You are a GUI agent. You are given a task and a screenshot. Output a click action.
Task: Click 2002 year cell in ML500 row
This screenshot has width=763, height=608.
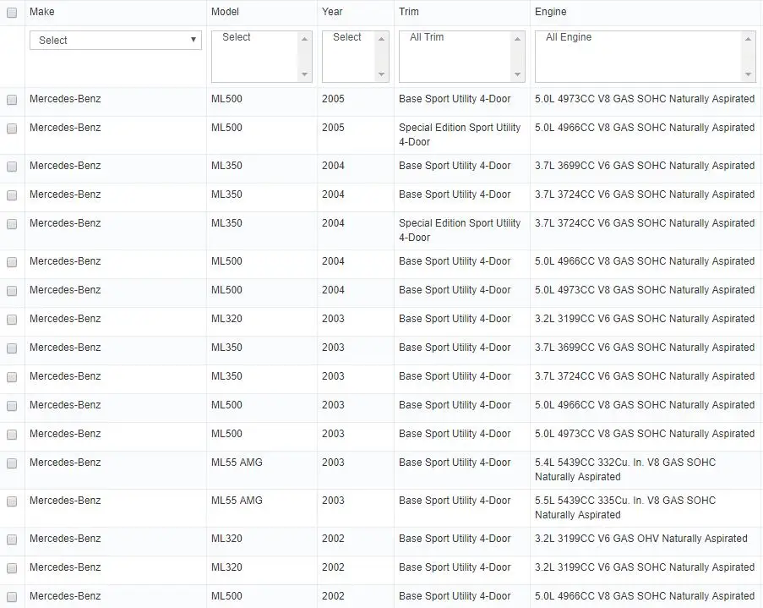coord(333,596)
